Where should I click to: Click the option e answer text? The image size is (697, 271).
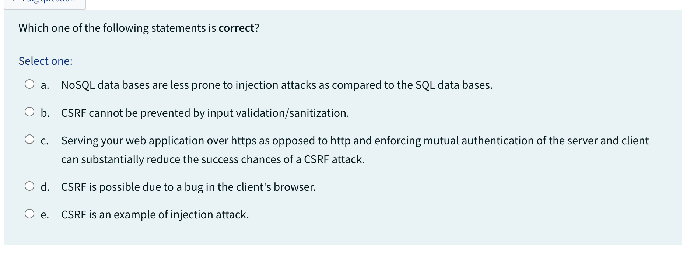coord(155,214)
